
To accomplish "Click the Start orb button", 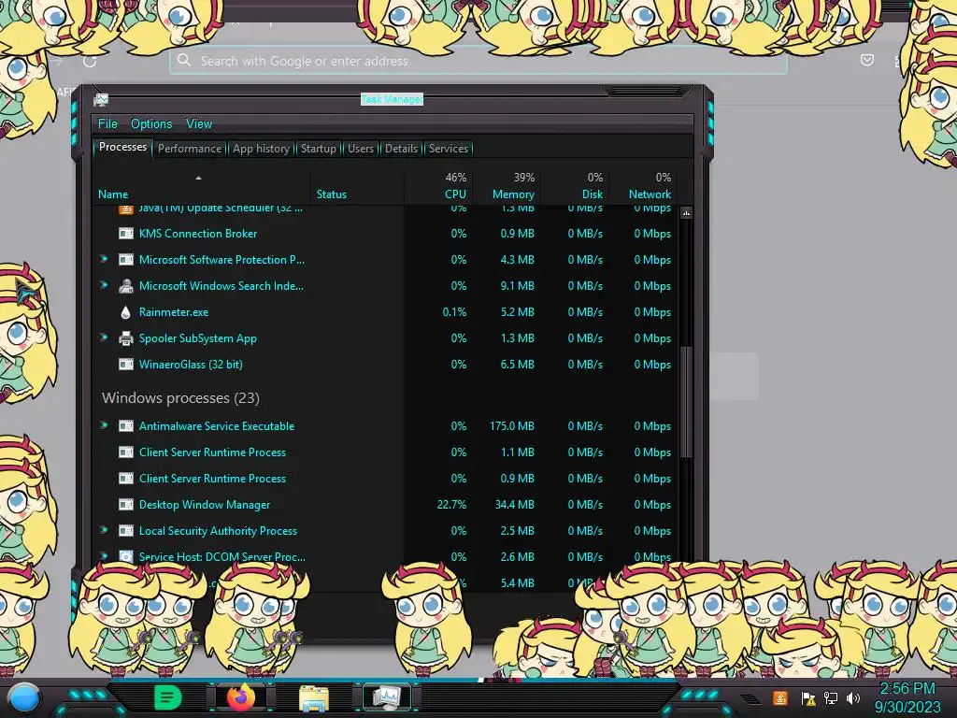I will click(x=24, y=697).
